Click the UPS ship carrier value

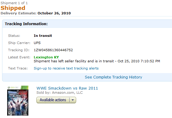[37, 43]
